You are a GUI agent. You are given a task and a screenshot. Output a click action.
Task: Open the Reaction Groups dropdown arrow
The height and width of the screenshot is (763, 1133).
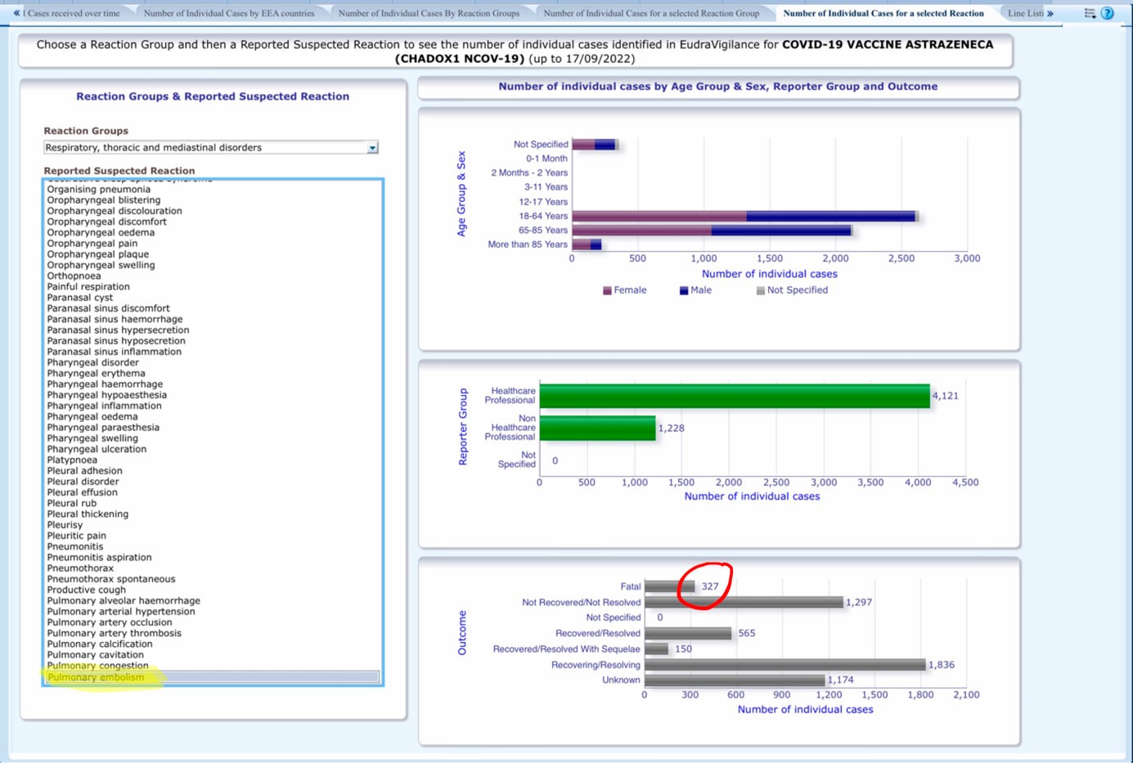click(x=372, y=148)
